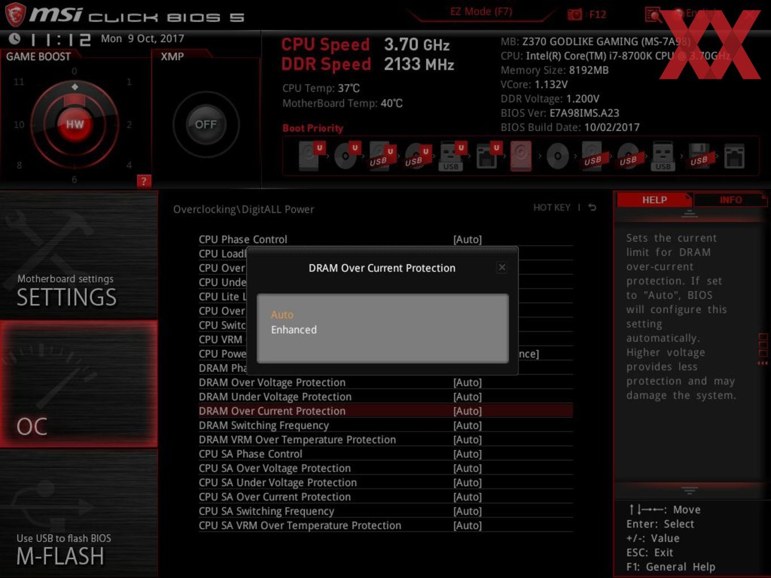Switch to EZ Mode (F7)
Screen dimensions: 771x578
point(481,11)
